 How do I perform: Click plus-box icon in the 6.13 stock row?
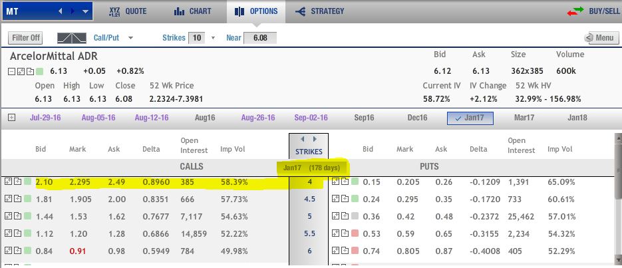point(30,72)
